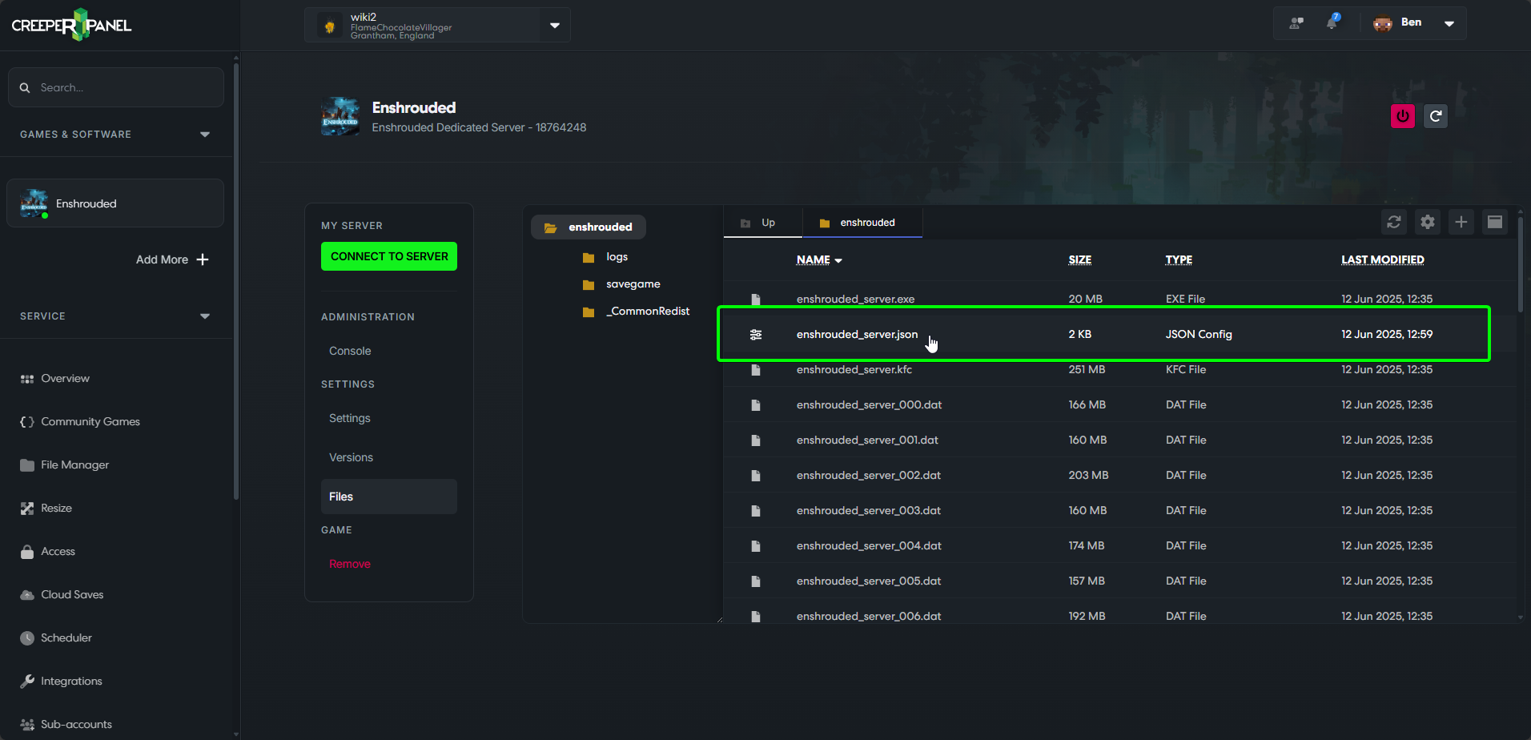Select the enshrouded folder tab
The height and width of the screenshot is (740, 1531).
(x=862, y=223)
